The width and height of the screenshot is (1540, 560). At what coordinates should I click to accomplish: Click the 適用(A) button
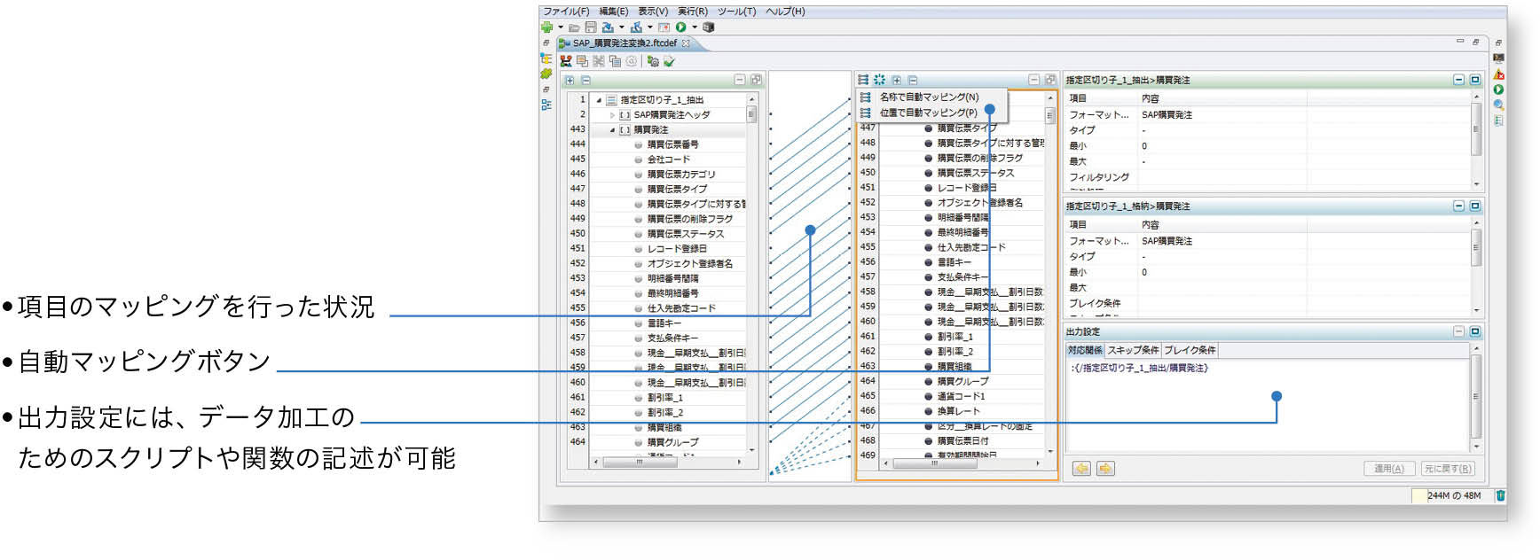pyautogui.click(x=1389, y=469)
